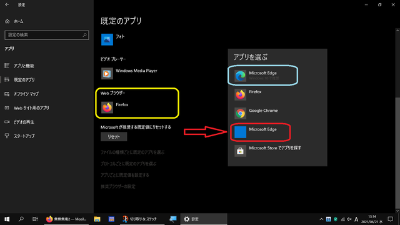The image size is (400, 225).
Task: Switch to the Firefox taskbar window
Action: [x=66, y=219]
